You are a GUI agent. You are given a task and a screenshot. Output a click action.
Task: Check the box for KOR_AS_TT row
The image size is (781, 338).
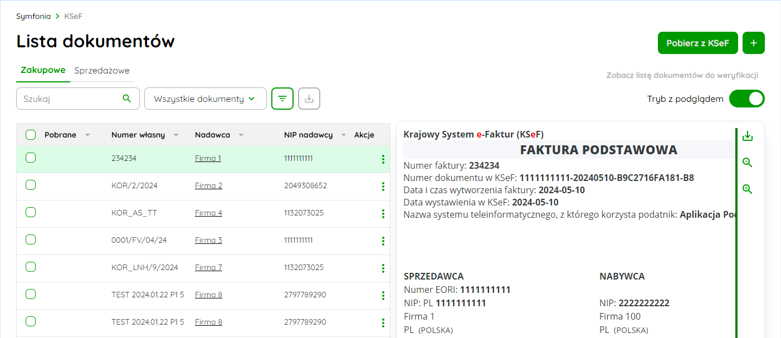pyautogui.click(x=31, y=212)
